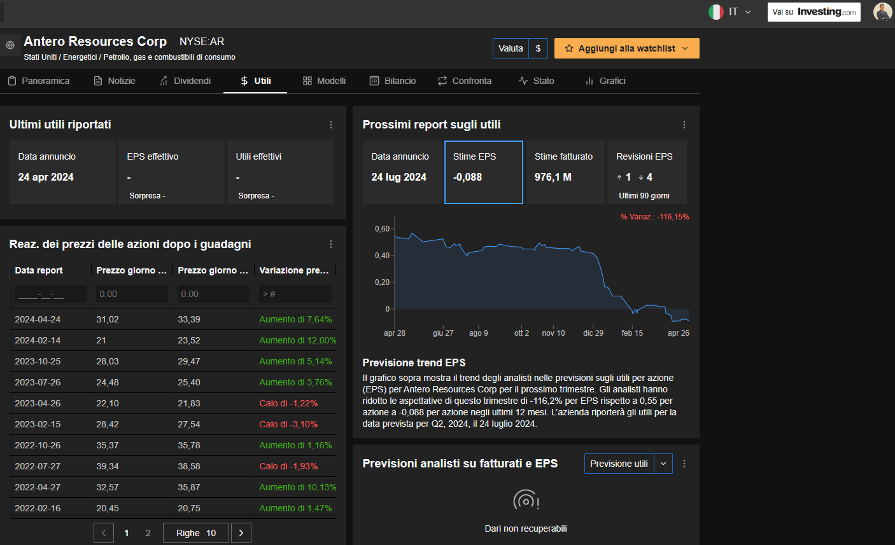Click the globe icon beside Antero Resources Corp
The width and height of the screenshot is (895, 545).
[x=10, y=45]
